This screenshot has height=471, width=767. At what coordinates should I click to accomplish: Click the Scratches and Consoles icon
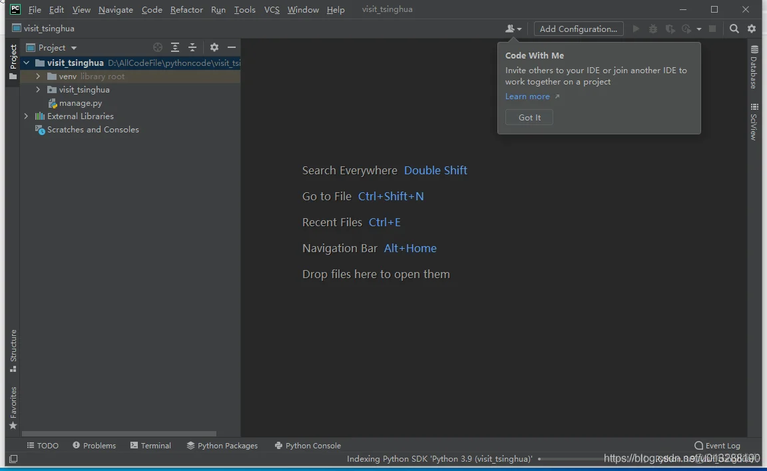click(40, 130)
